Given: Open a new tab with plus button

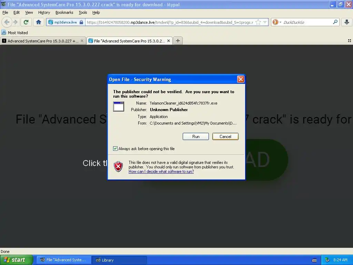Looking at the screenshot, I should tap(178, 41).
